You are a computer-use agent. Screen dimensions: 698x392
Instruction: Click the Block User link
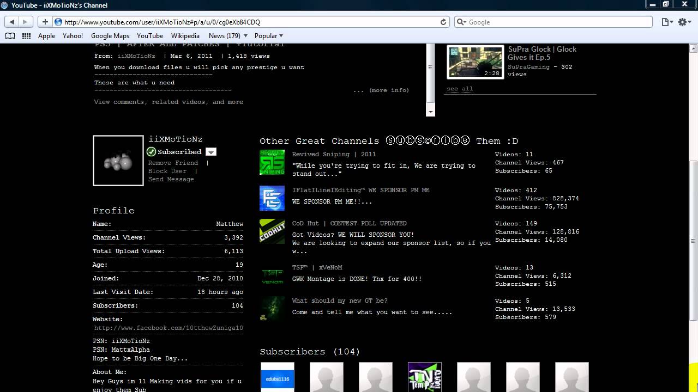pyautogui.click(x=167, y=171)
